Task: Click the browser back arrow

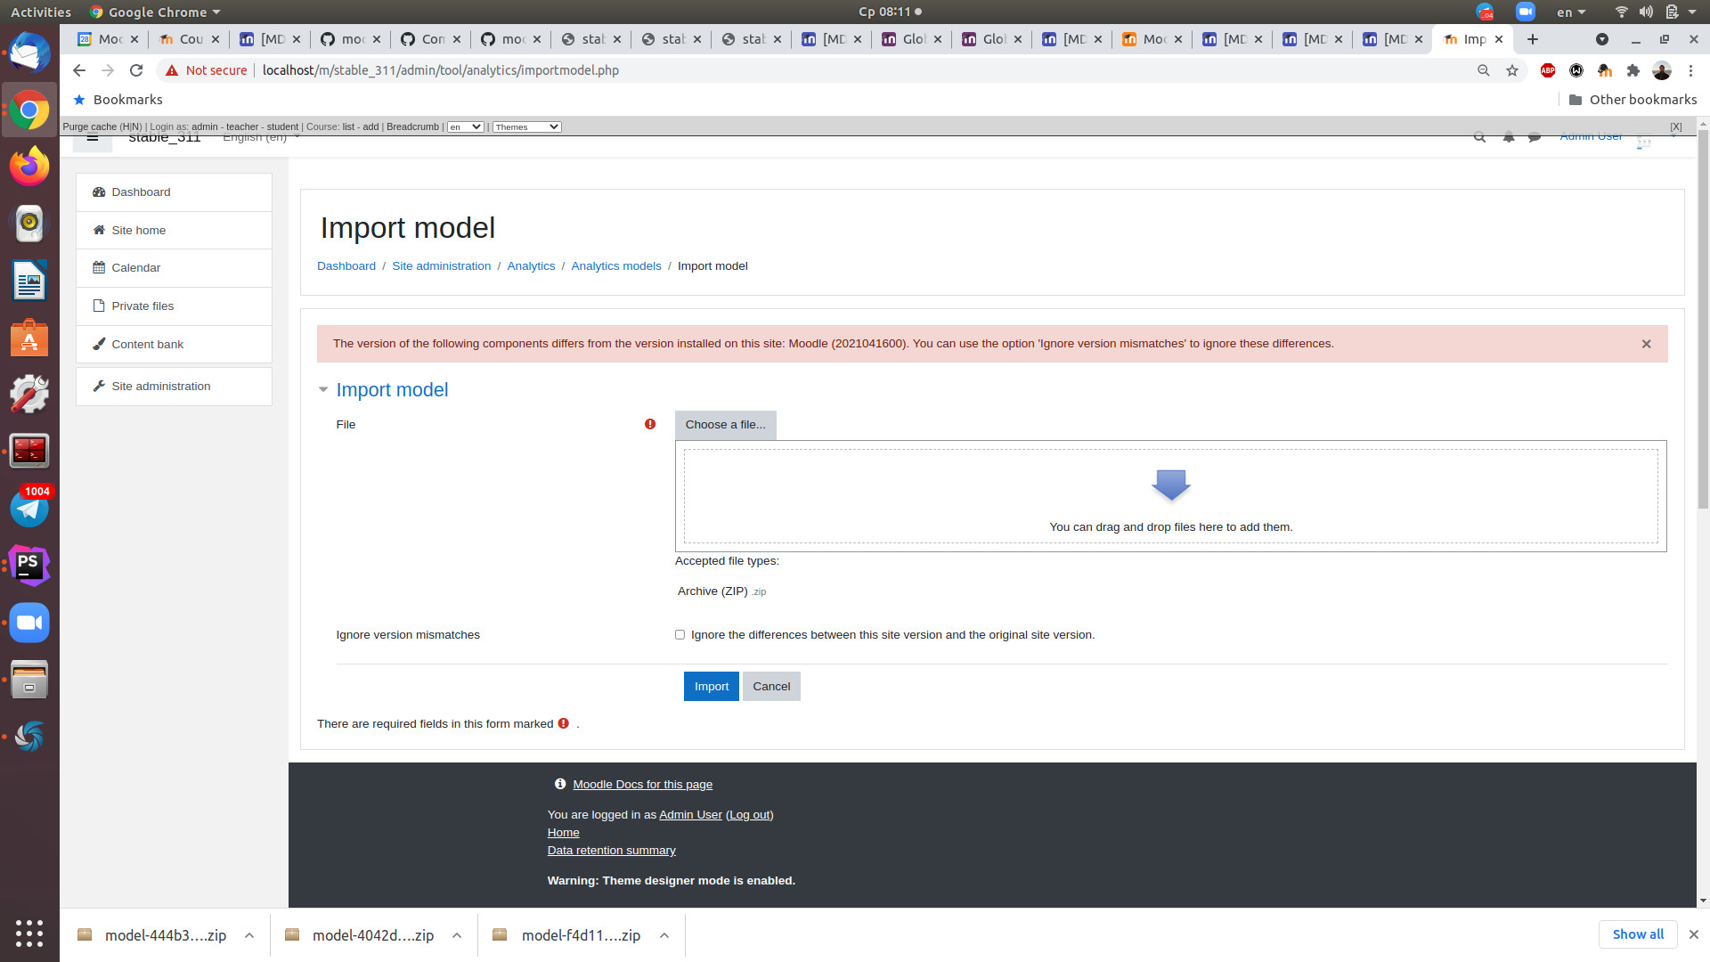Action: point(79,70)
